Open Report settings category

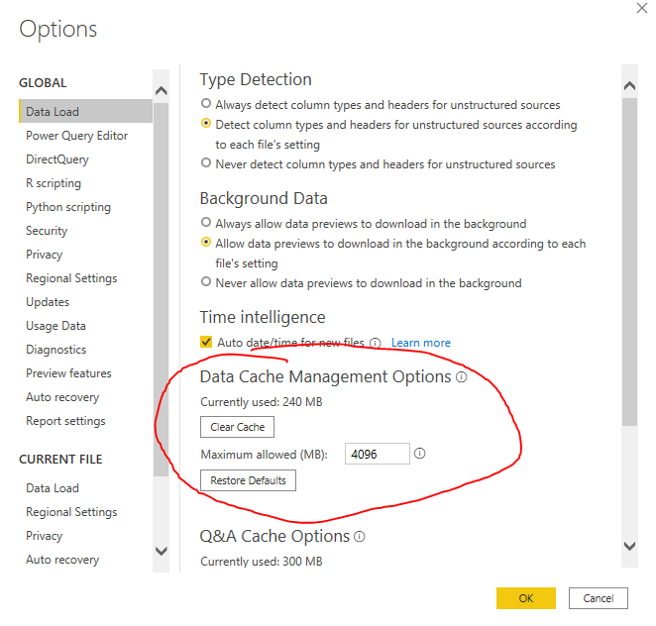(65, 421)
